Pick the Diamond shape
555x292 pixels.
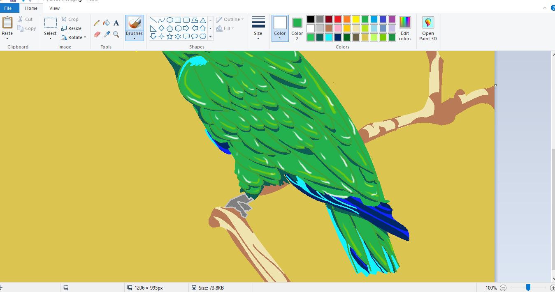(x=161, y=28)
